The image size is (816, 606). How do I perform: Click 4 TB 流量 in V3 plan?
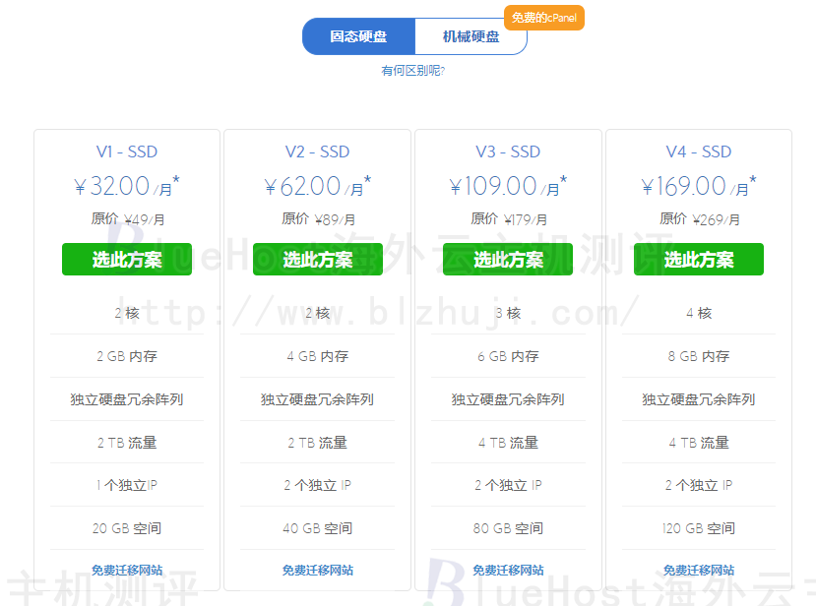point(508,443)
